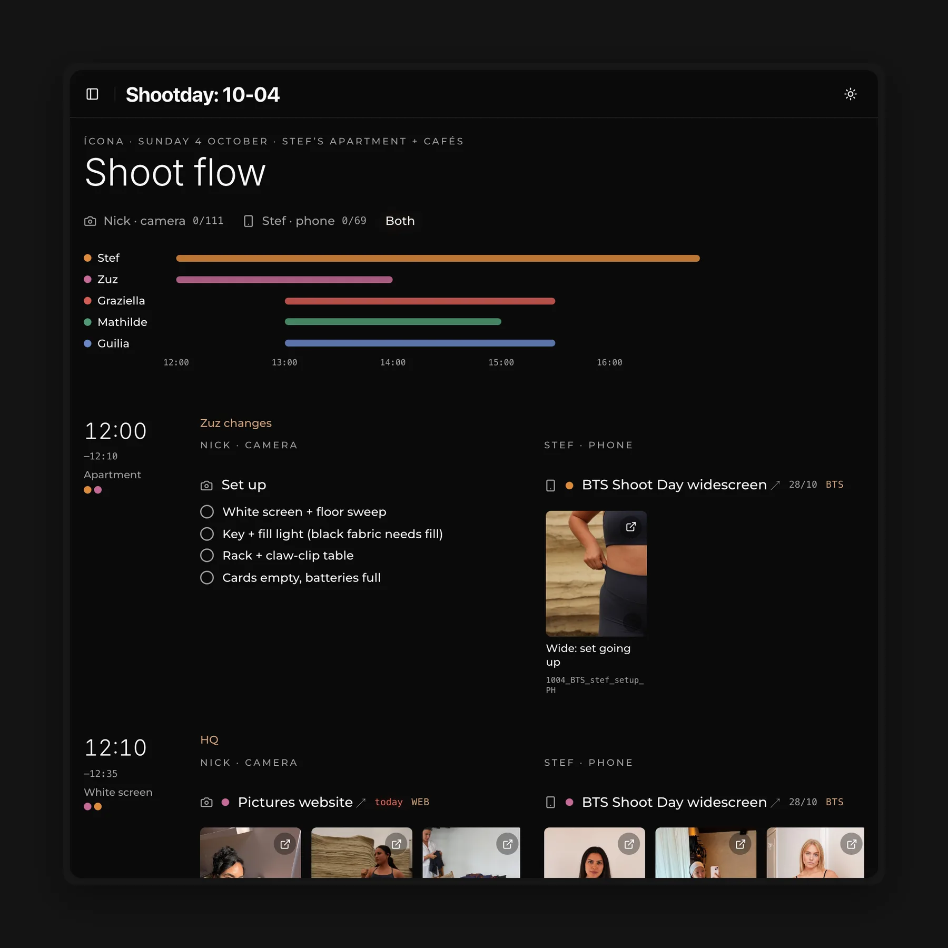
Task: Open the Wide: set going up thumbnail
Action: coord(596,574)
